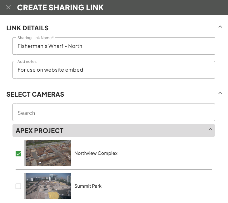Check the Summit Park camera checkbox

pyautogui.click(x=18, y=186)
